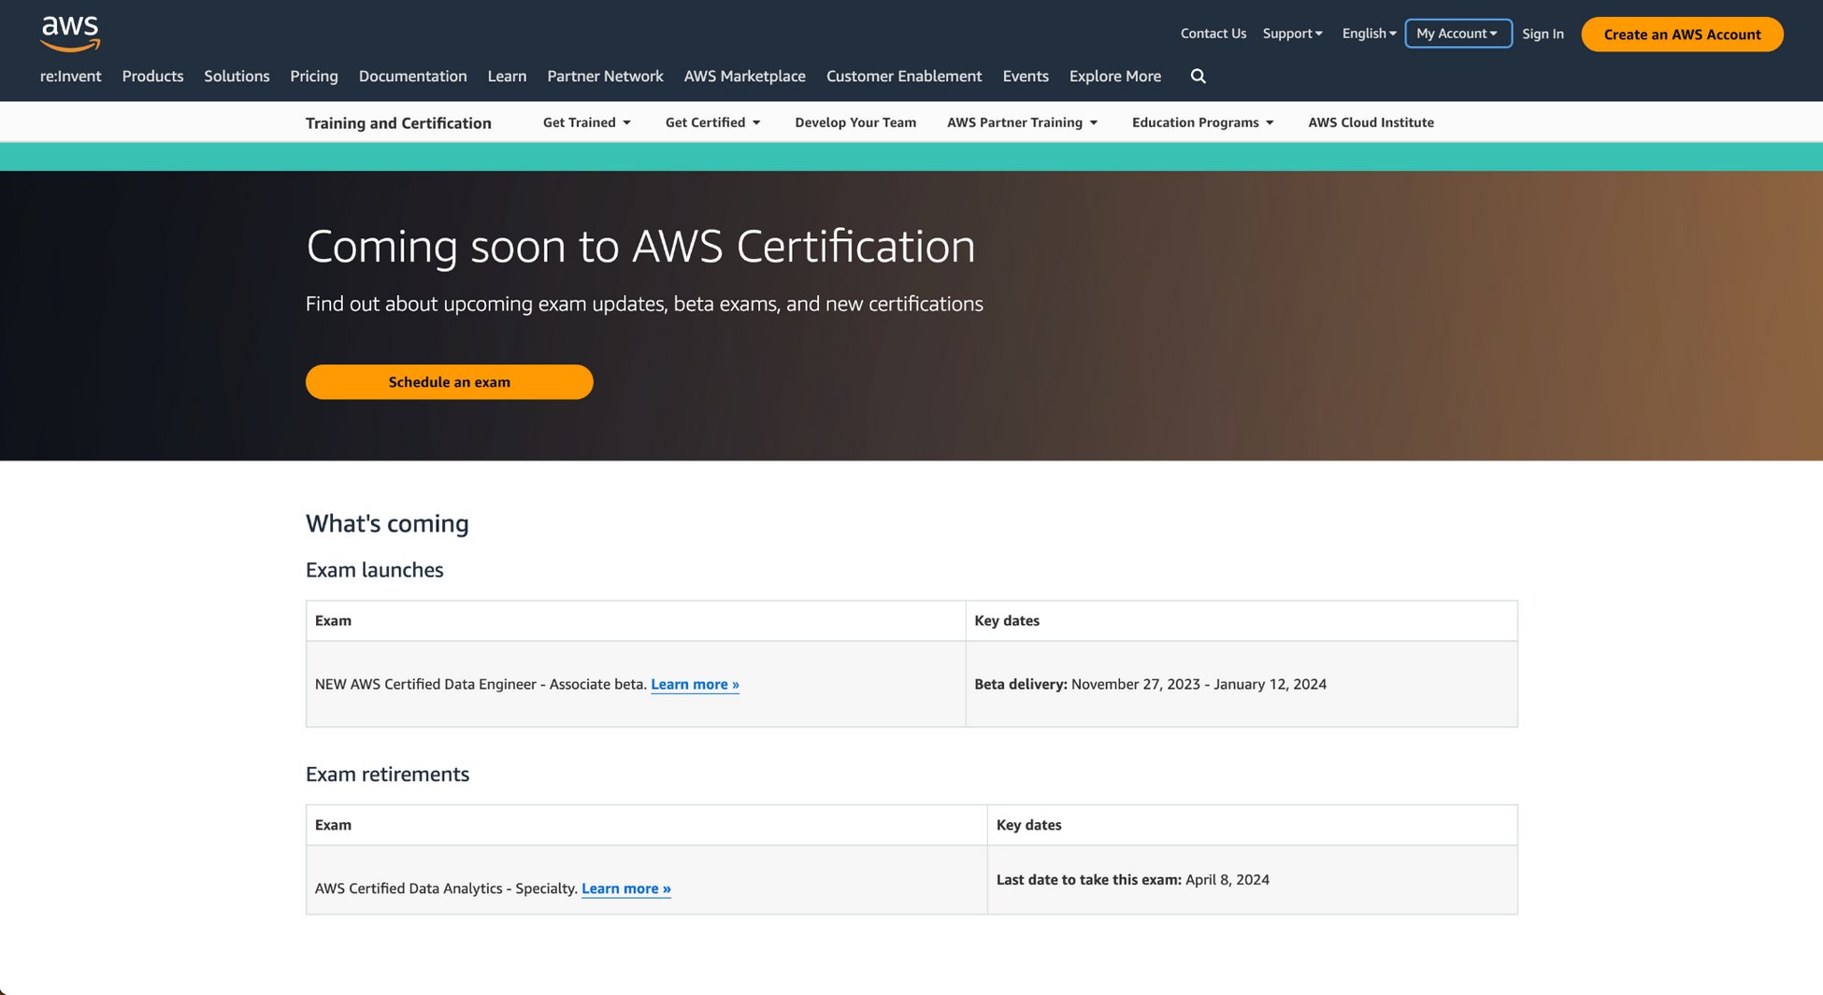Open the Learn menu
This screenshot has height=995, width=1823.
(x=507, y=77)
